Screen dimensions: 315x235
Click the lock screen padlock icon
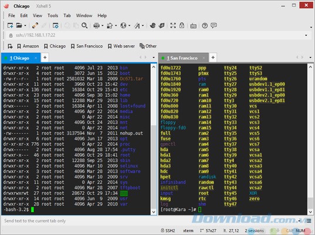coord(182,25)
